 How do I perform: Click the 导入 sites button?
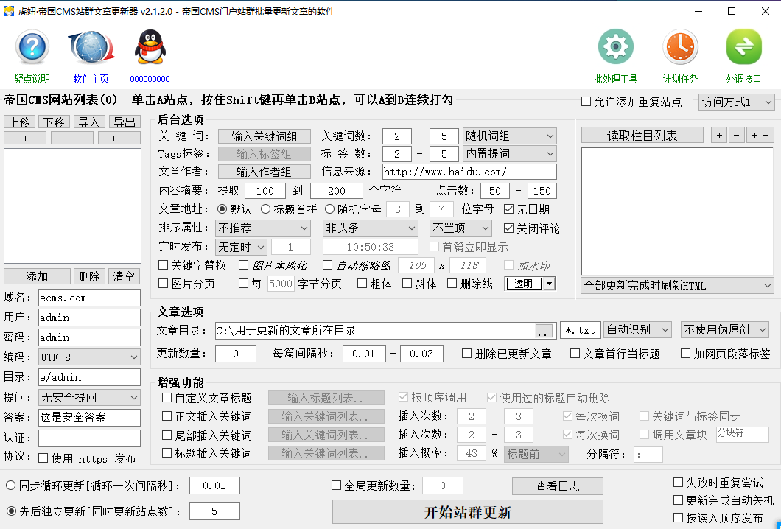pos(89,122)
